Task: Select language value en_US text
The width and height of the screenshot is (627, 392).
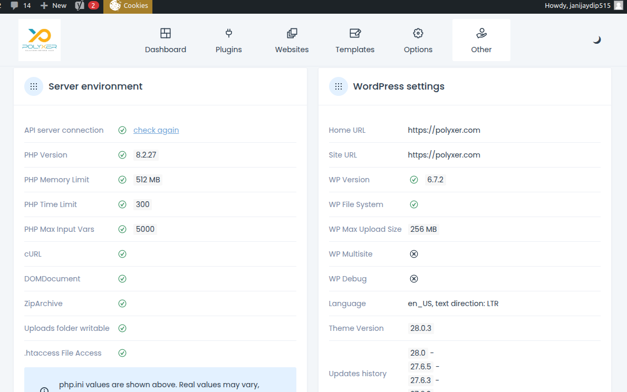Action: click(453, 303)
